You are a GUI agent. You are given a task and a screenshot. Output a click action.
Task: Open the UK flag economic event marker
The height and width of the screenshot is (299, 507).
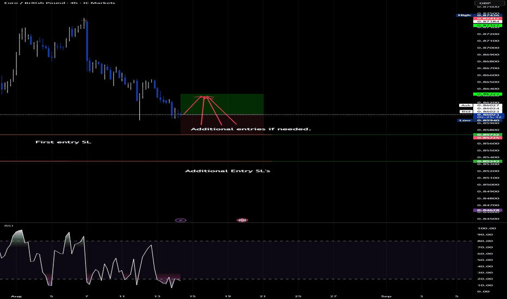coord(242,220)
